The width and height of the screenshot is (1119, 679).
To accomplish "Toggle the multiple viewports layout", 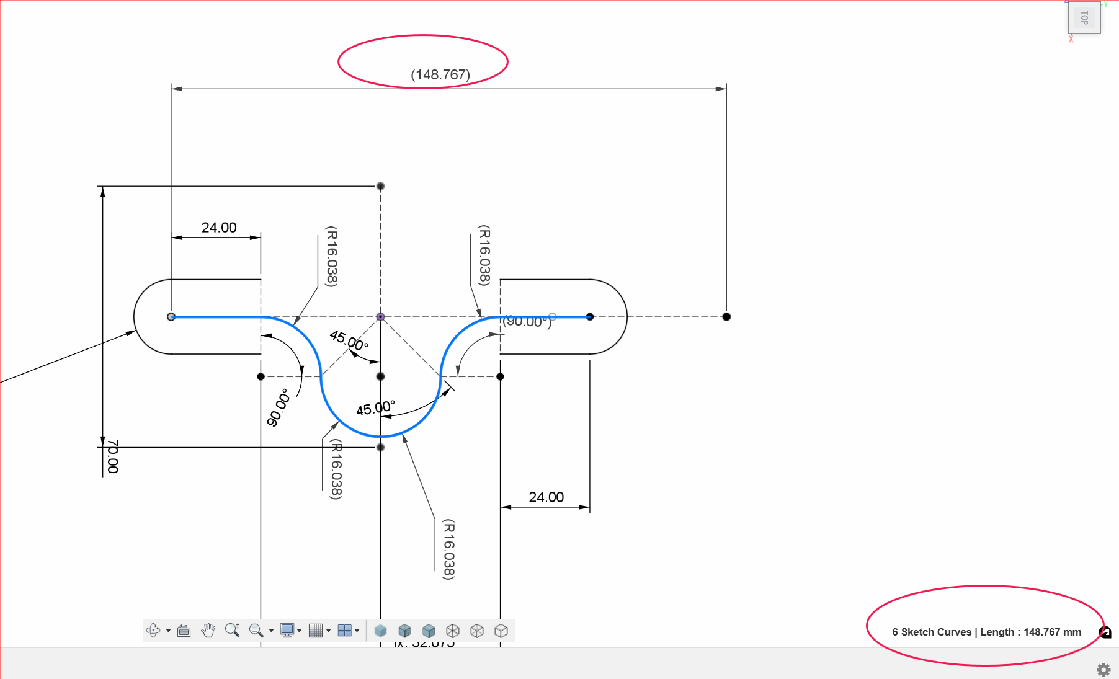I will pyautogui.click(x=344, y=630).
